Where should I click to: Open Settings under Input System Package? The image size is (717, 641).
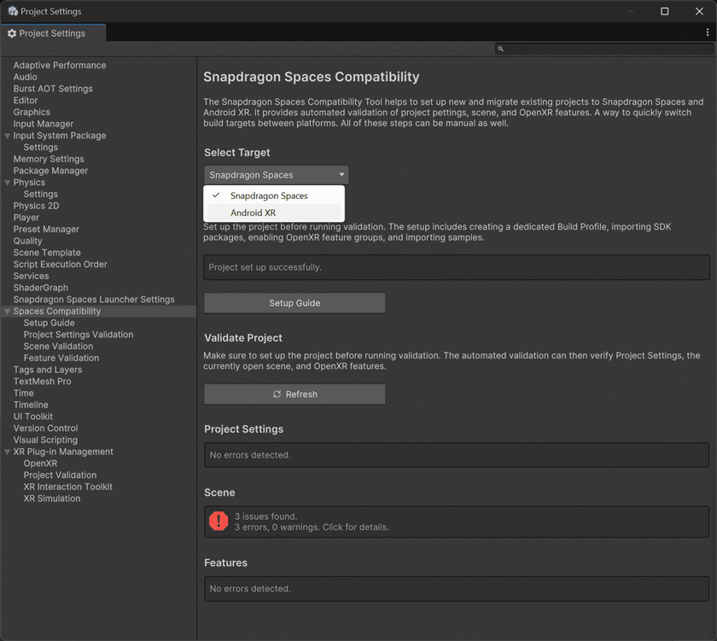click(41, 147)
